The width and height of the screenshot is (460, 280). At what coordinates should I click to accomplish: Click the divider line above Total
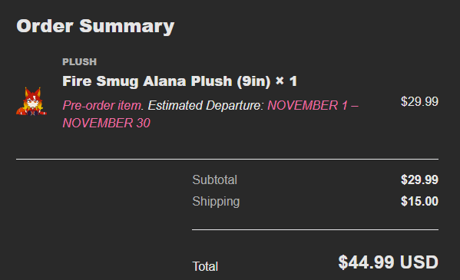point(316,229)
